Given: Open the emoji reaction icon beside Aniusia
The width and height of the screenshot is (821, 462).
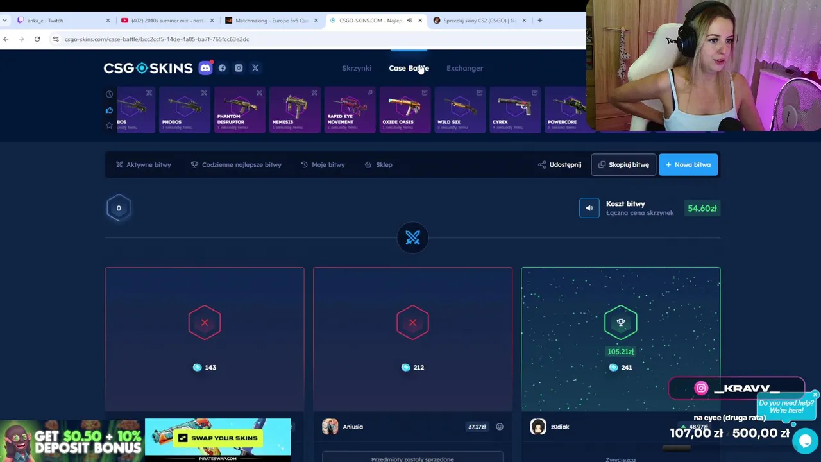Looking at the screenshot, I should click(500, 427).
